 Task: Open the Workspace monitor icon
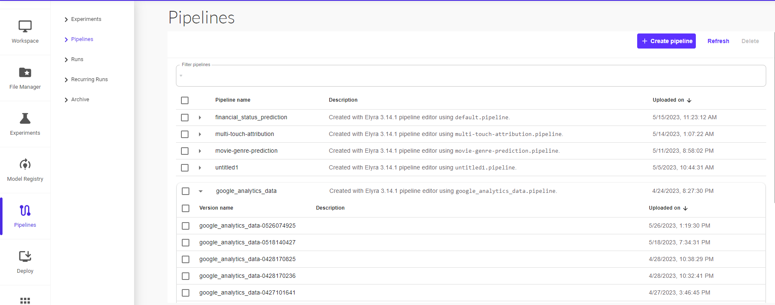pos(25,26)
